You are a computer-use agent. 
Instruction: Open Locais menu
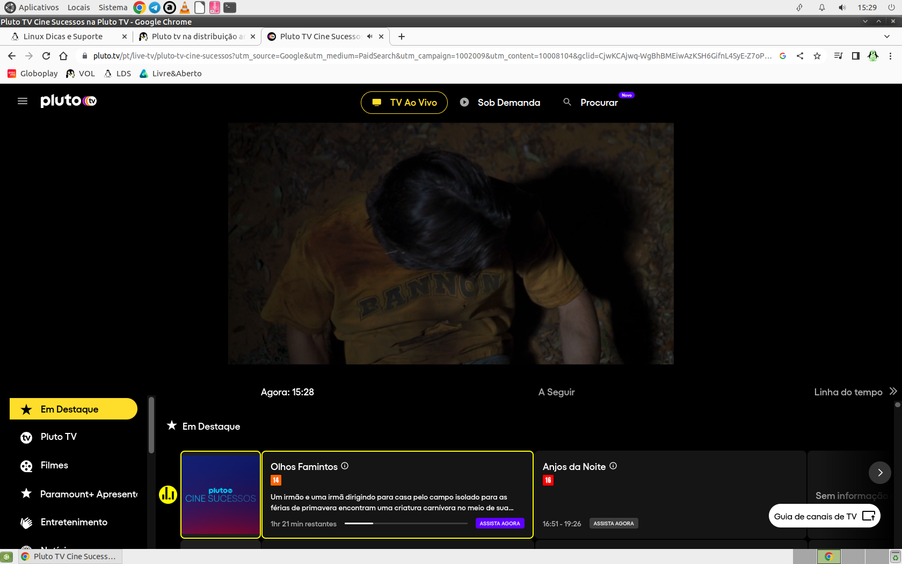(79, 8)
